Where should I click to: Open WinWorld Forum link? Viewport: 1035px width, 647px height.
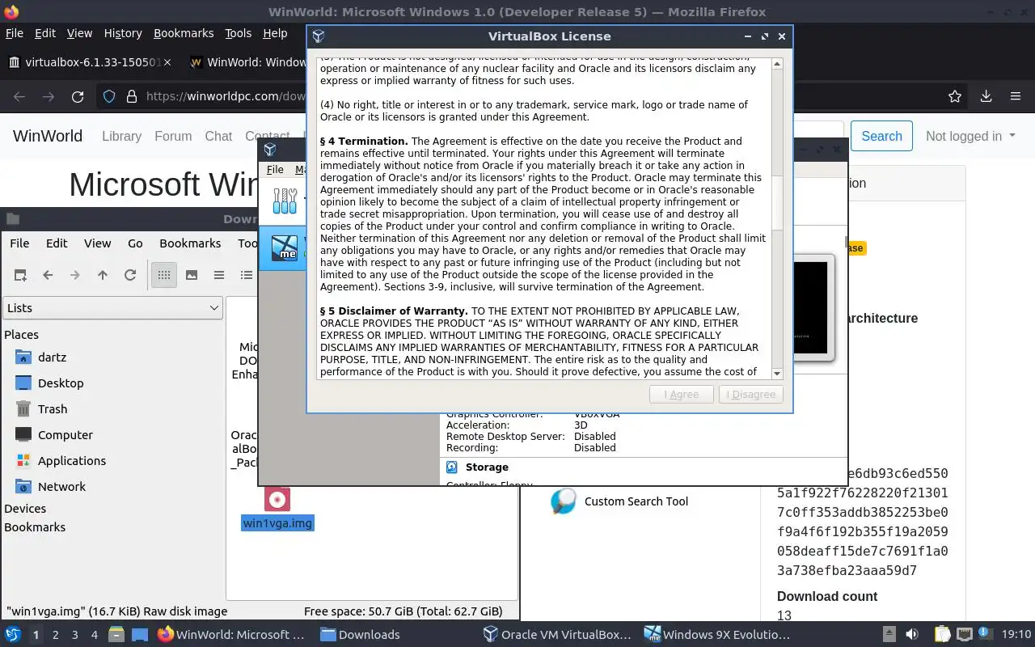173,136
